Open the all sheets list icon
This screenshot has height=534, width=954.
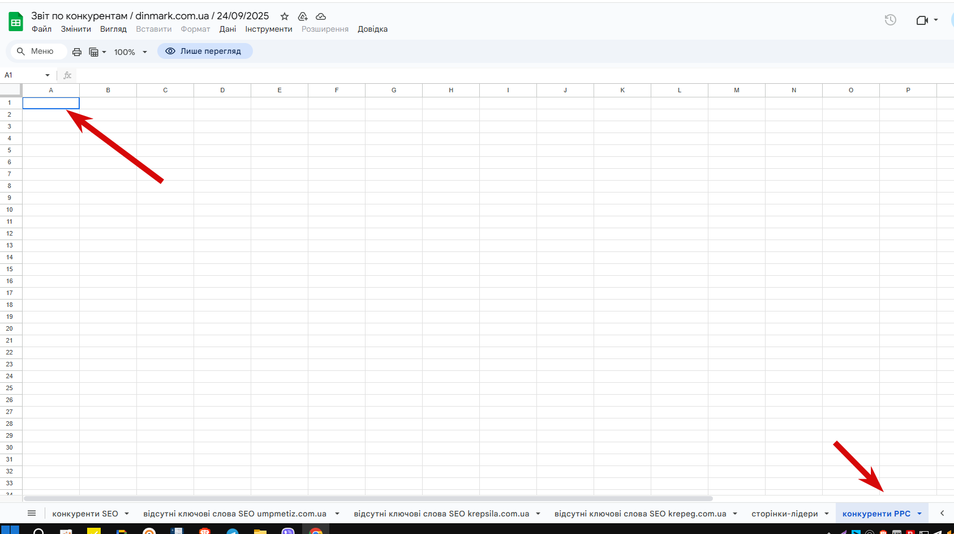pyautogui.click(x=32, y=513)
